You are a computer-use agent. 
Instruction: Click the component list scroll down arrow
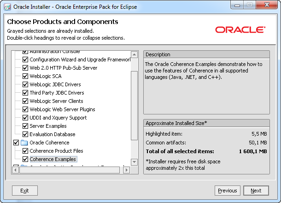(x=135, y=162)
